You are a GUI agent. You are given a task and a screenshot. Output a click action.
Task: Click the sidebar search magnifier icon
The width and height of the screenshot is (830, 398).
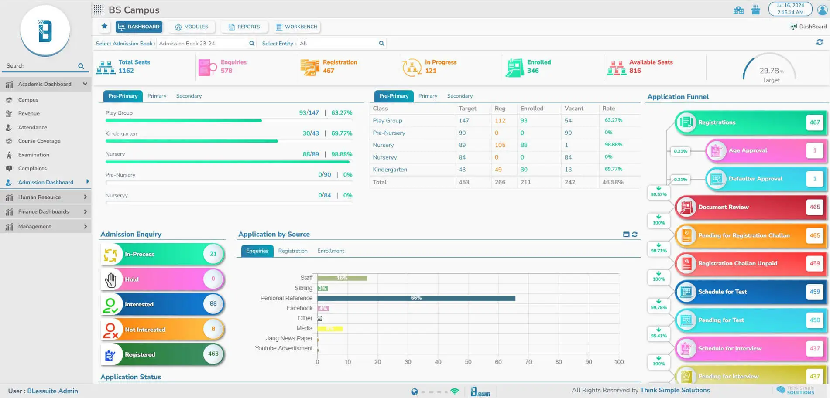pos(81,66)
